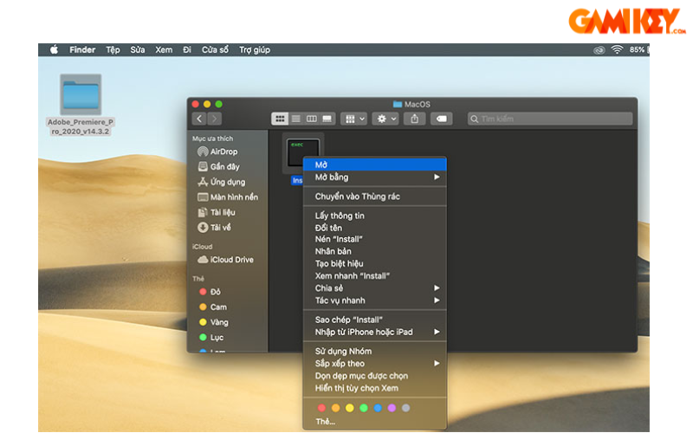Open the Tệp menu
The height and width of the screenshot is (433, 693).
pos(113,50)
